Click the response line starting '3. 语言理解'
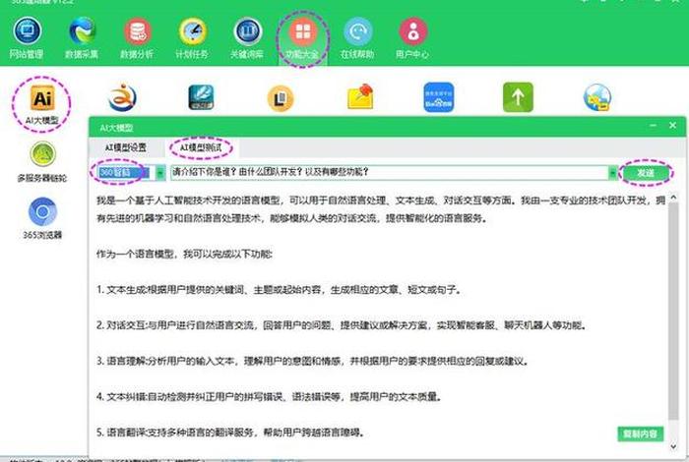 click(x=313, y=361)
